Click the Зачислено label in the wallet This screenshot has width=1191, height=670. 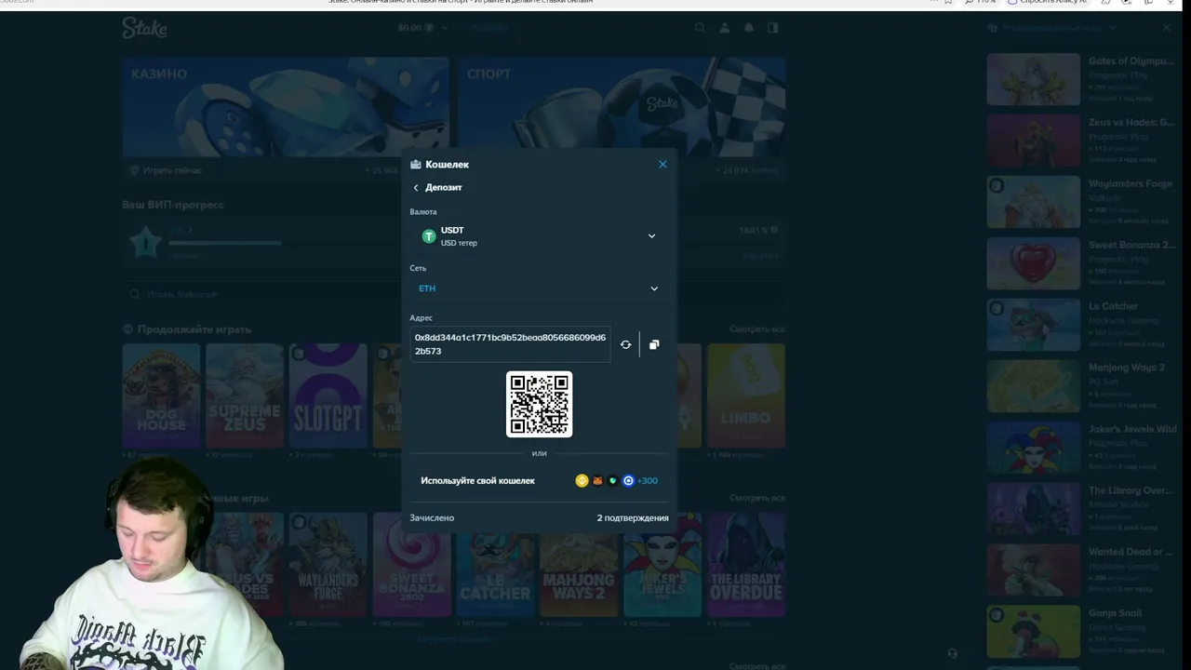click(432, 518)
